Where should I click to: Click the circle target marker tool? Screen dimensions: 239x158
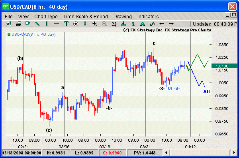[x=76, y=24]
